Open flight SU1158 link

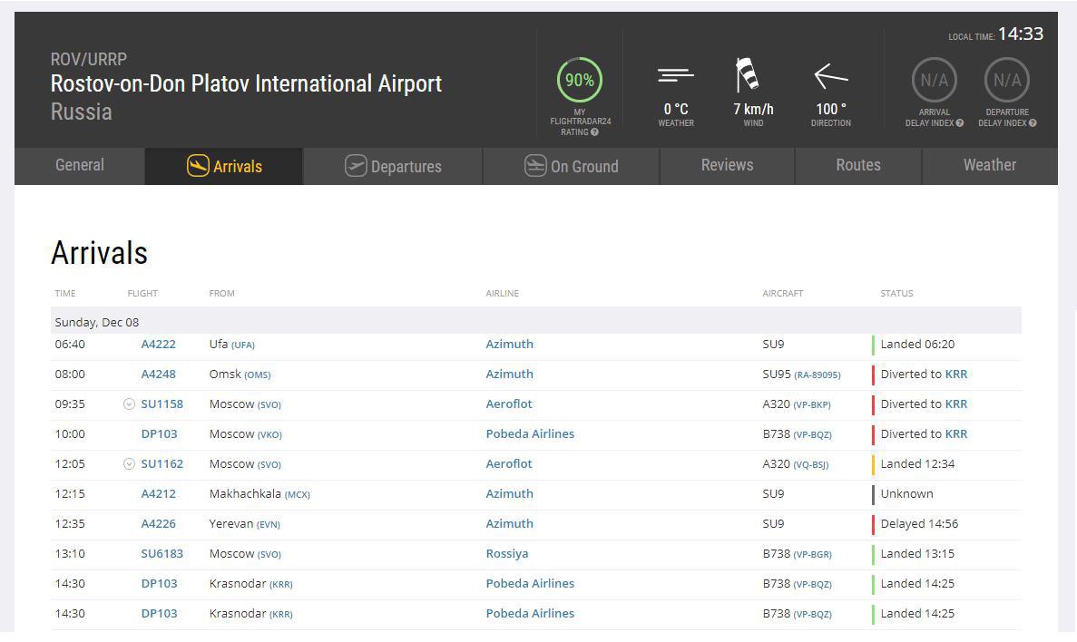pos(162,404)
